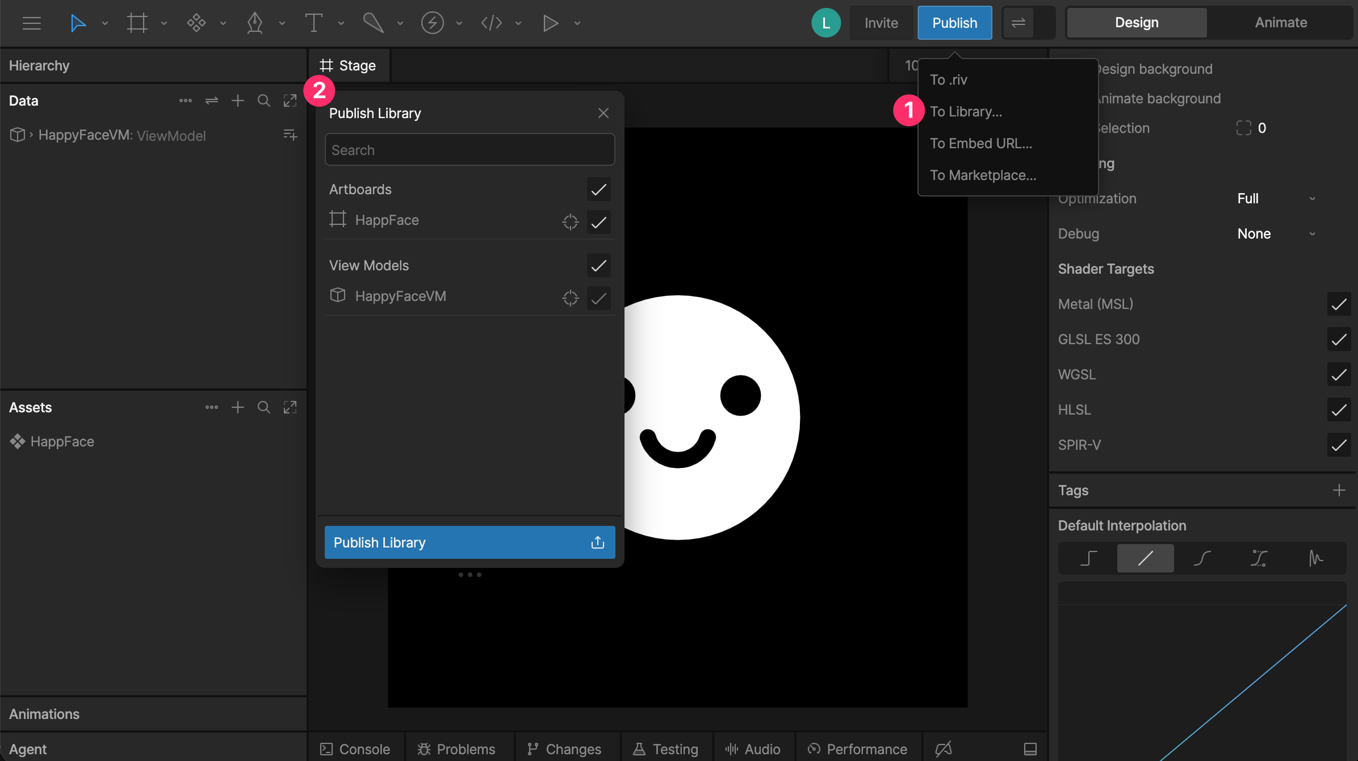
Task: Open the Debug None dropdown
Action: tap(1276, 233)
